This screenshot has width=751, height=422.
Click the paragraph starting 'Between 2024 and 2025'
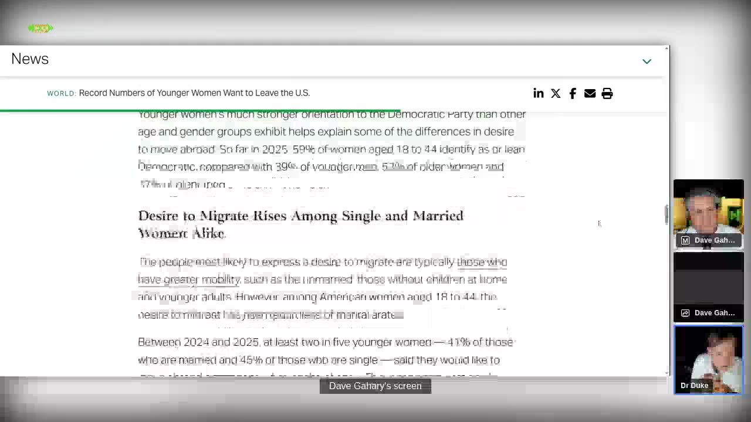point(325,359)
